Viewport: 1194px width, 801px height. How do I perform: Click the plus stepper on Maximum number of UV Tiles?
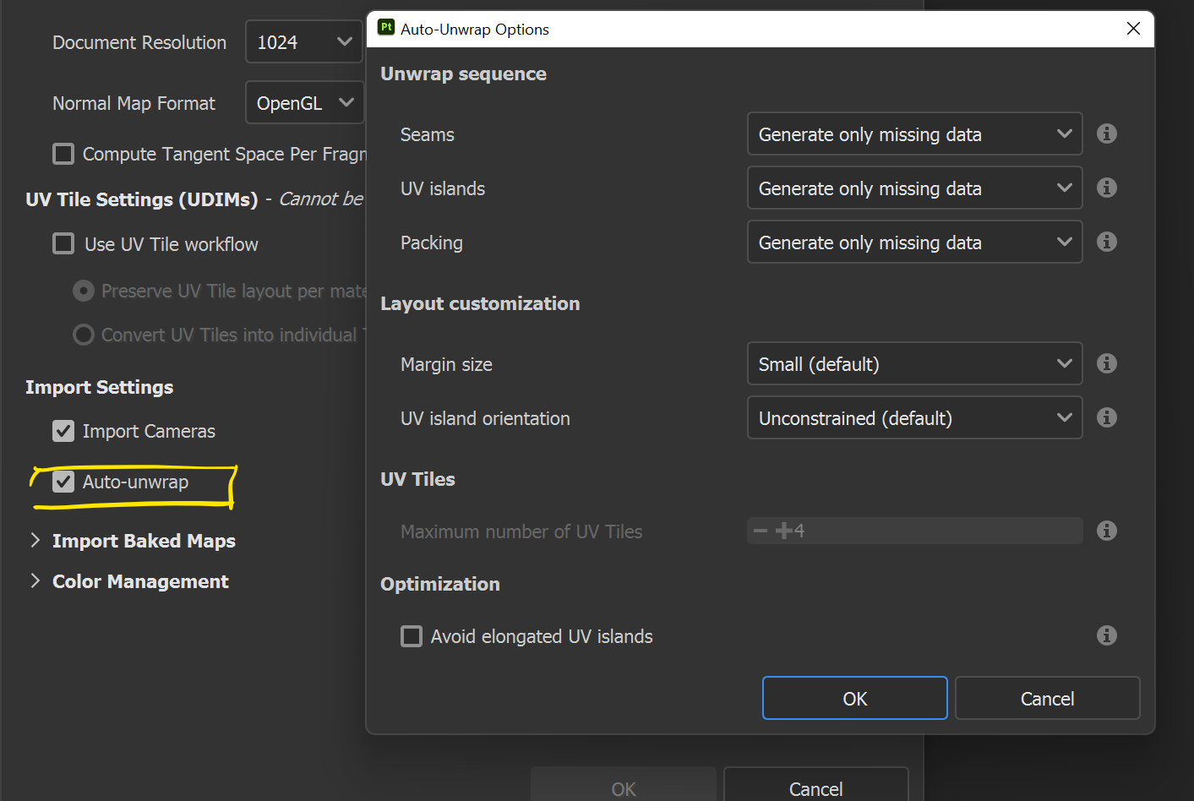[785, 531]
